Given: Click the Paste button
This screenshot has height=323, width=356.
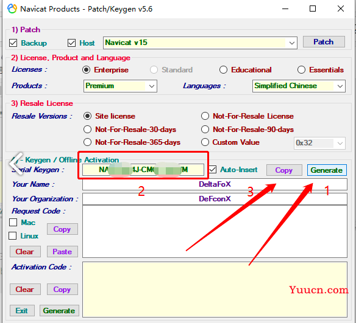Looking at the screenshot, I should 62,252.
